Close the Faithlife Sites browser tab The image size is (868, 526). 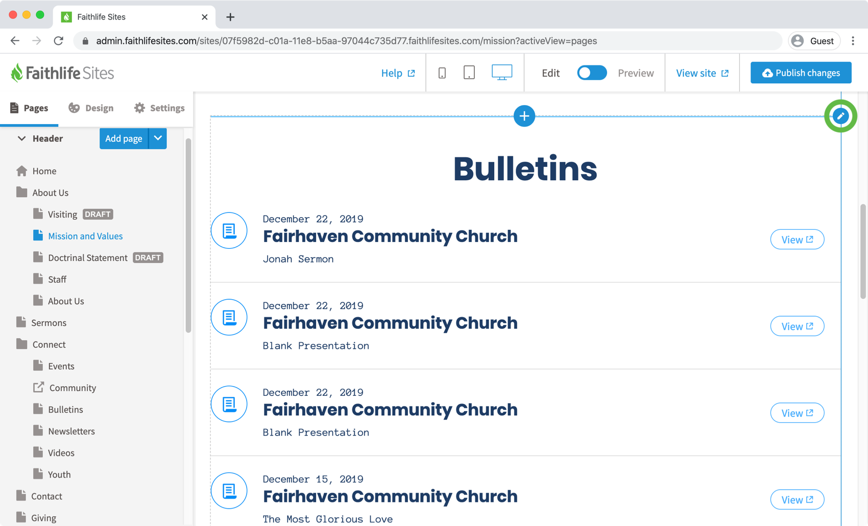click(205, 17)
